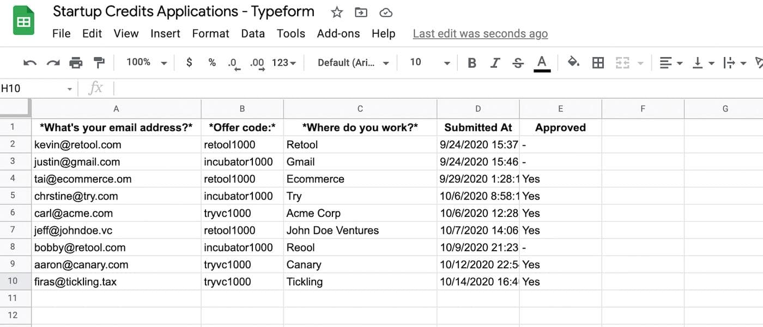Click the format as currency button
Viewport: 763px width, 327px height.
click(x=189, y=63)
